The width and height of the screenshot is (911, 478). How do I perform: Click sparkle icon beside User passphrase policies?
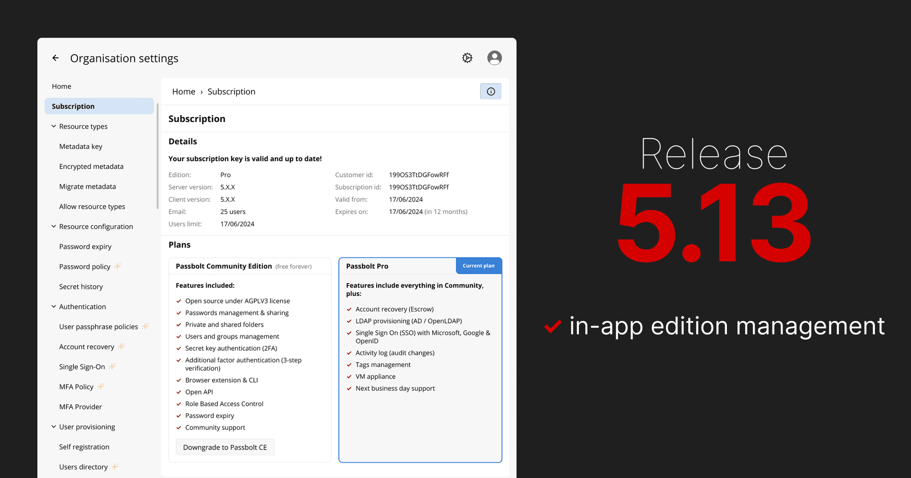tap(146, 326)
